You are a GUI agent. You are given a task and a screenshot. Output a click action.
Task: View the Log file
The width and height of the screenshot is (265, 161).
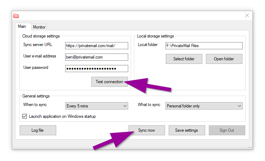[x=38, y=130]
